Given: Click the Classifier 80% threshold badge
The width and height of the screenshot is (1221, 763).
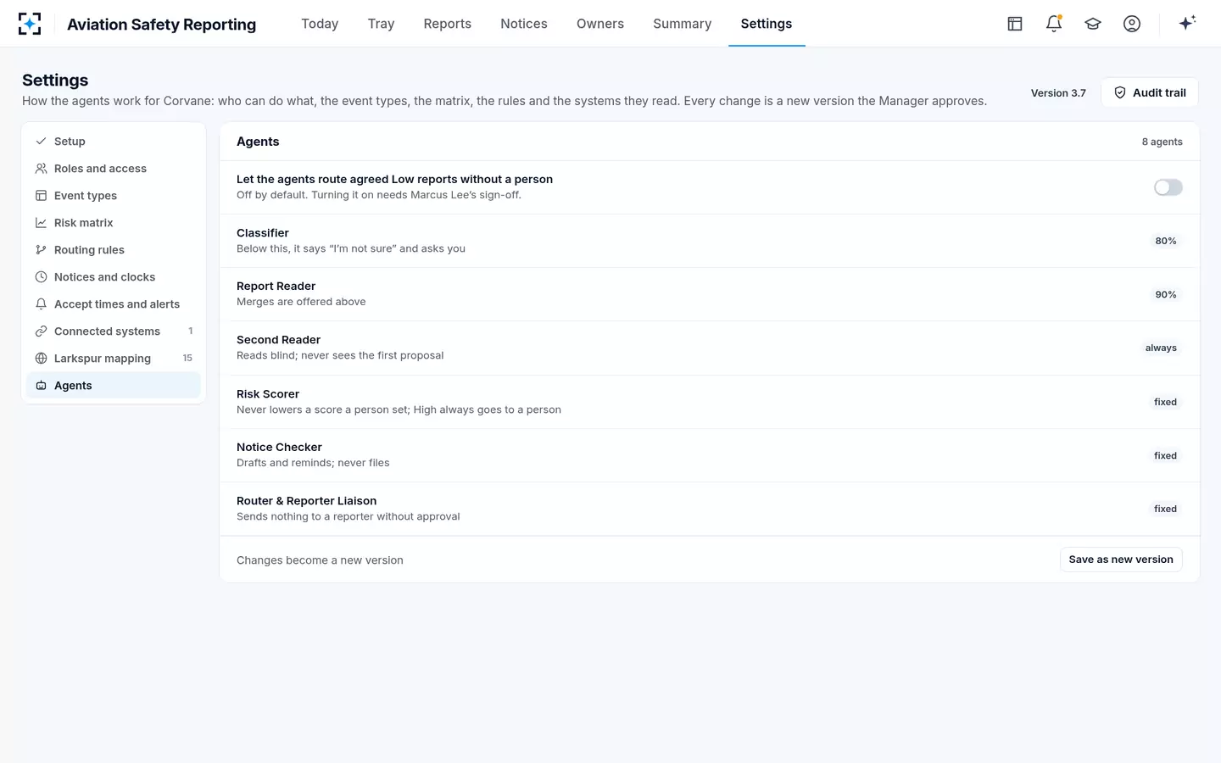Looking at the screenshot, I should tap(1166, 241).
